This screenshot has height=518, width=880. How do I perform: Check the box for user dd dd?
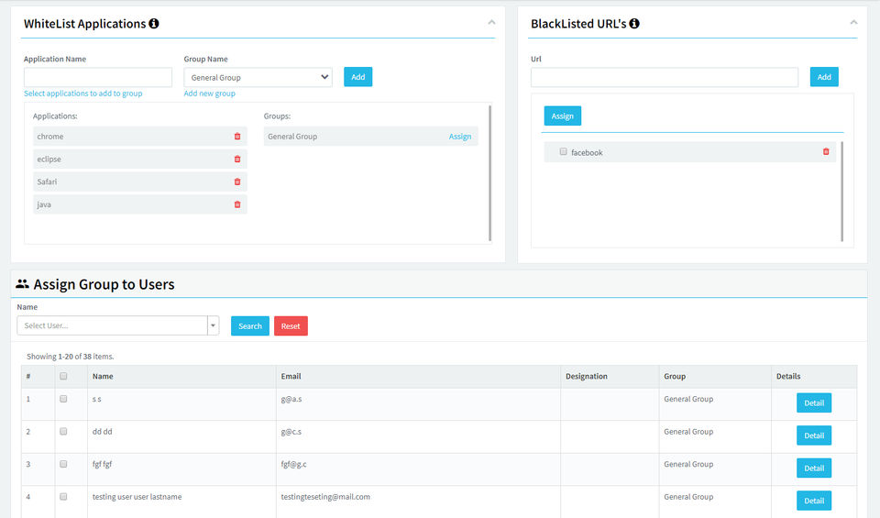(63, 432)
